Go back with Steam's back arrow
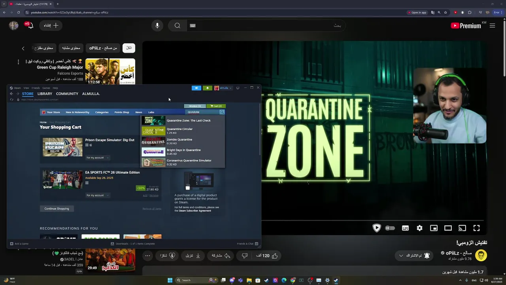Screen dimensions: 506x285 (11, 94)
